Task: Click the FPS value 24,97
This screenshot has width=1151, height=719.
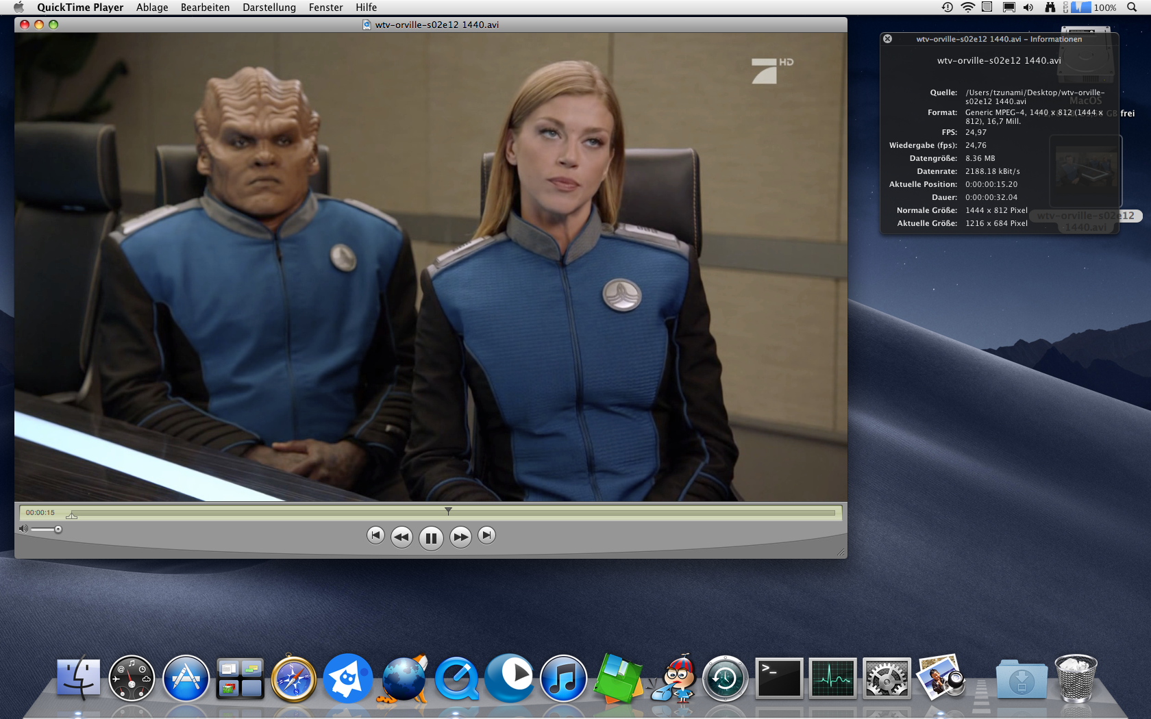Action: [x=976, y=132]
